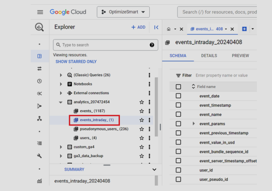Open analytics hub icon in sidebar
272x191 pixels.
(x=39, y=94)
